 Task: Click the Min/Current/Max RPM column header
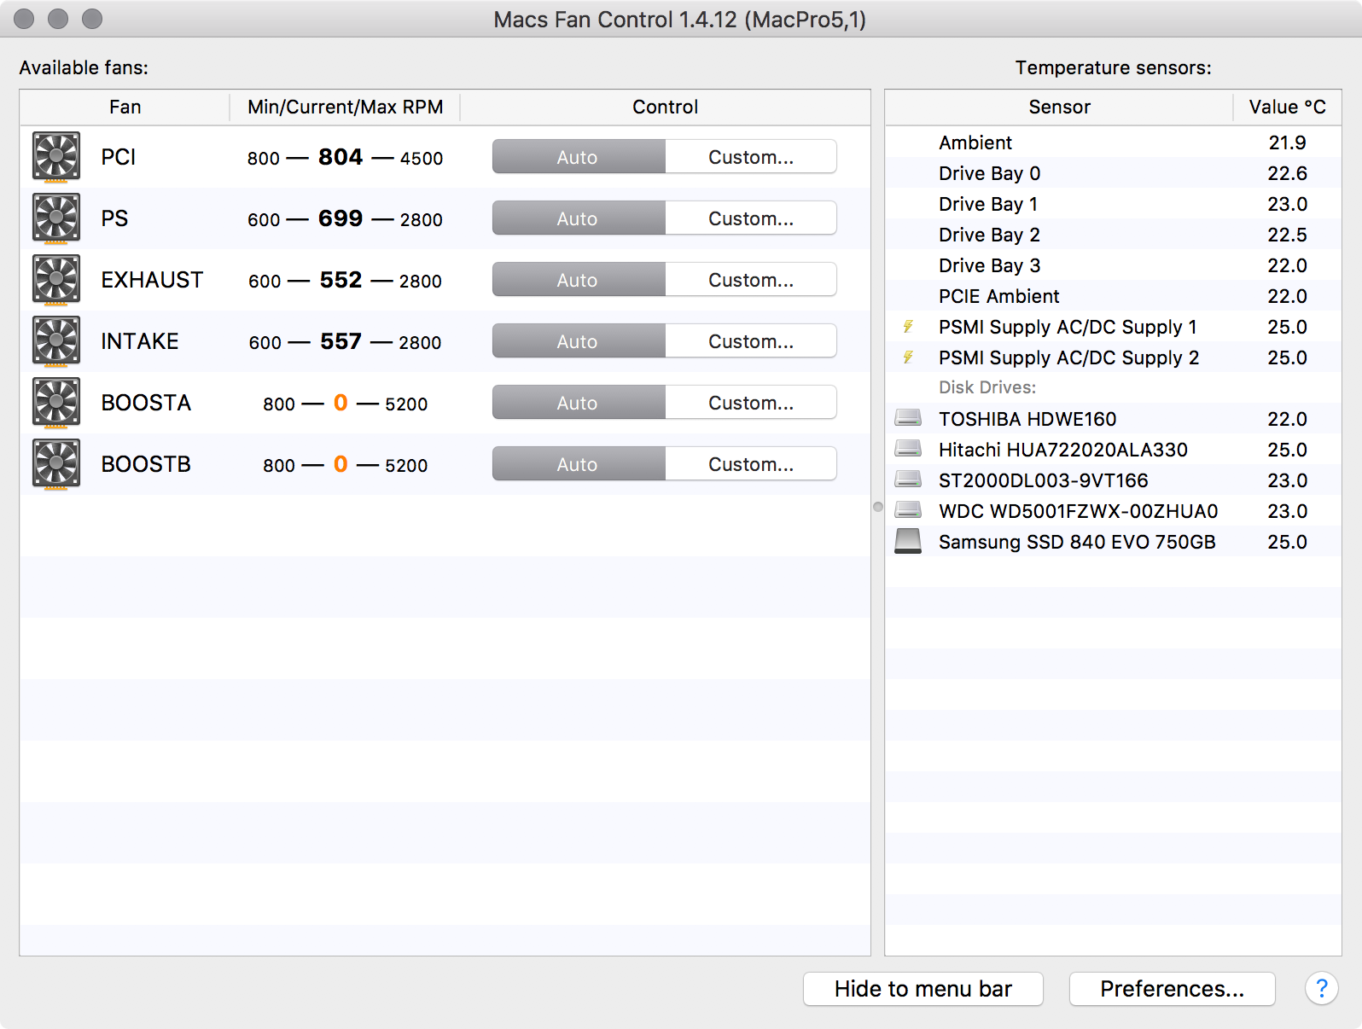pos(345,108)
